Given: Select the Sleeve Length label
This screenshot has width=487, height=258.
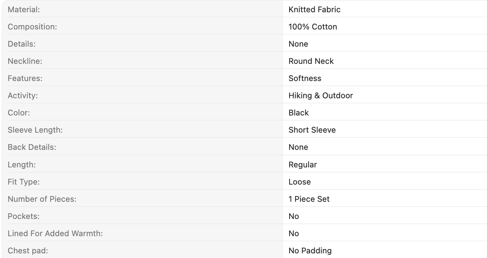Looking at the screenshot, I should pos(35,130).
